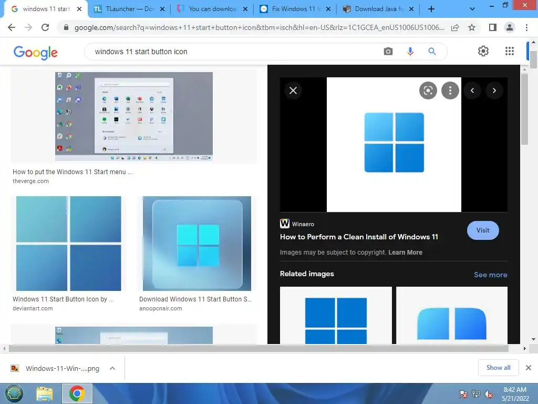Click Show all downloads
538x404 pixels.
[x=498, y=368]
